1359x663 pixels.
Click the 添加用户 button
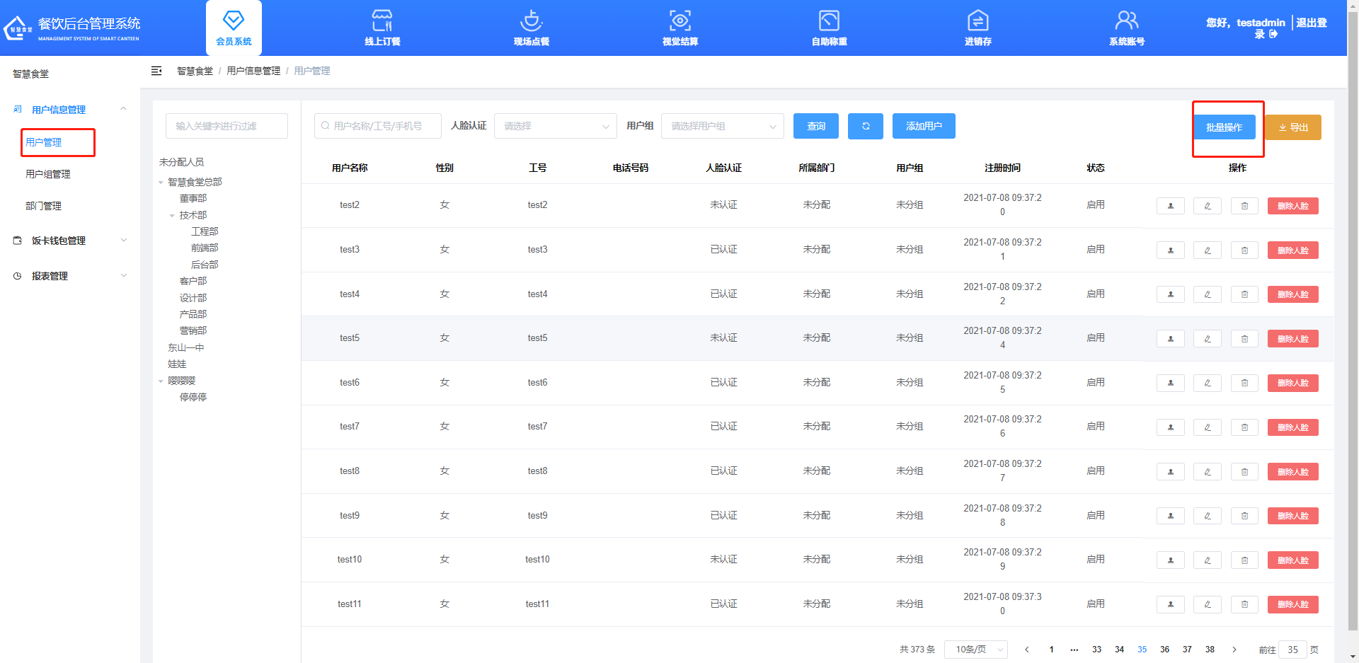[923, 126]
